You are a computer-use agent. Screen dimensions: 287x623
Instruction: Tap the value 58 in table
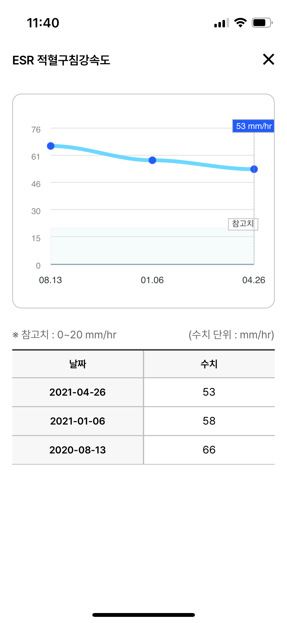209,421
